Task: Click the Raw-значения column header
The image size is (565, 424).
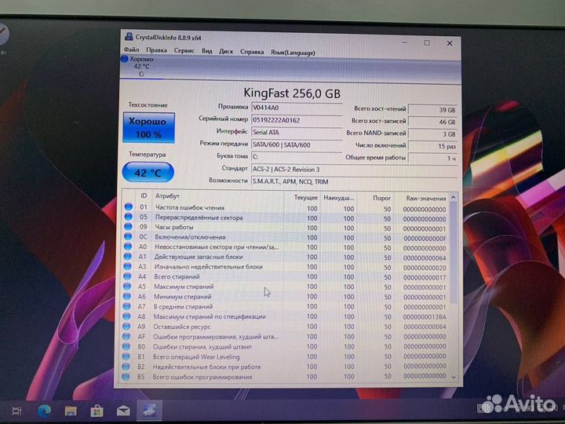Action: pyautogui.click(x=424, y=197)
